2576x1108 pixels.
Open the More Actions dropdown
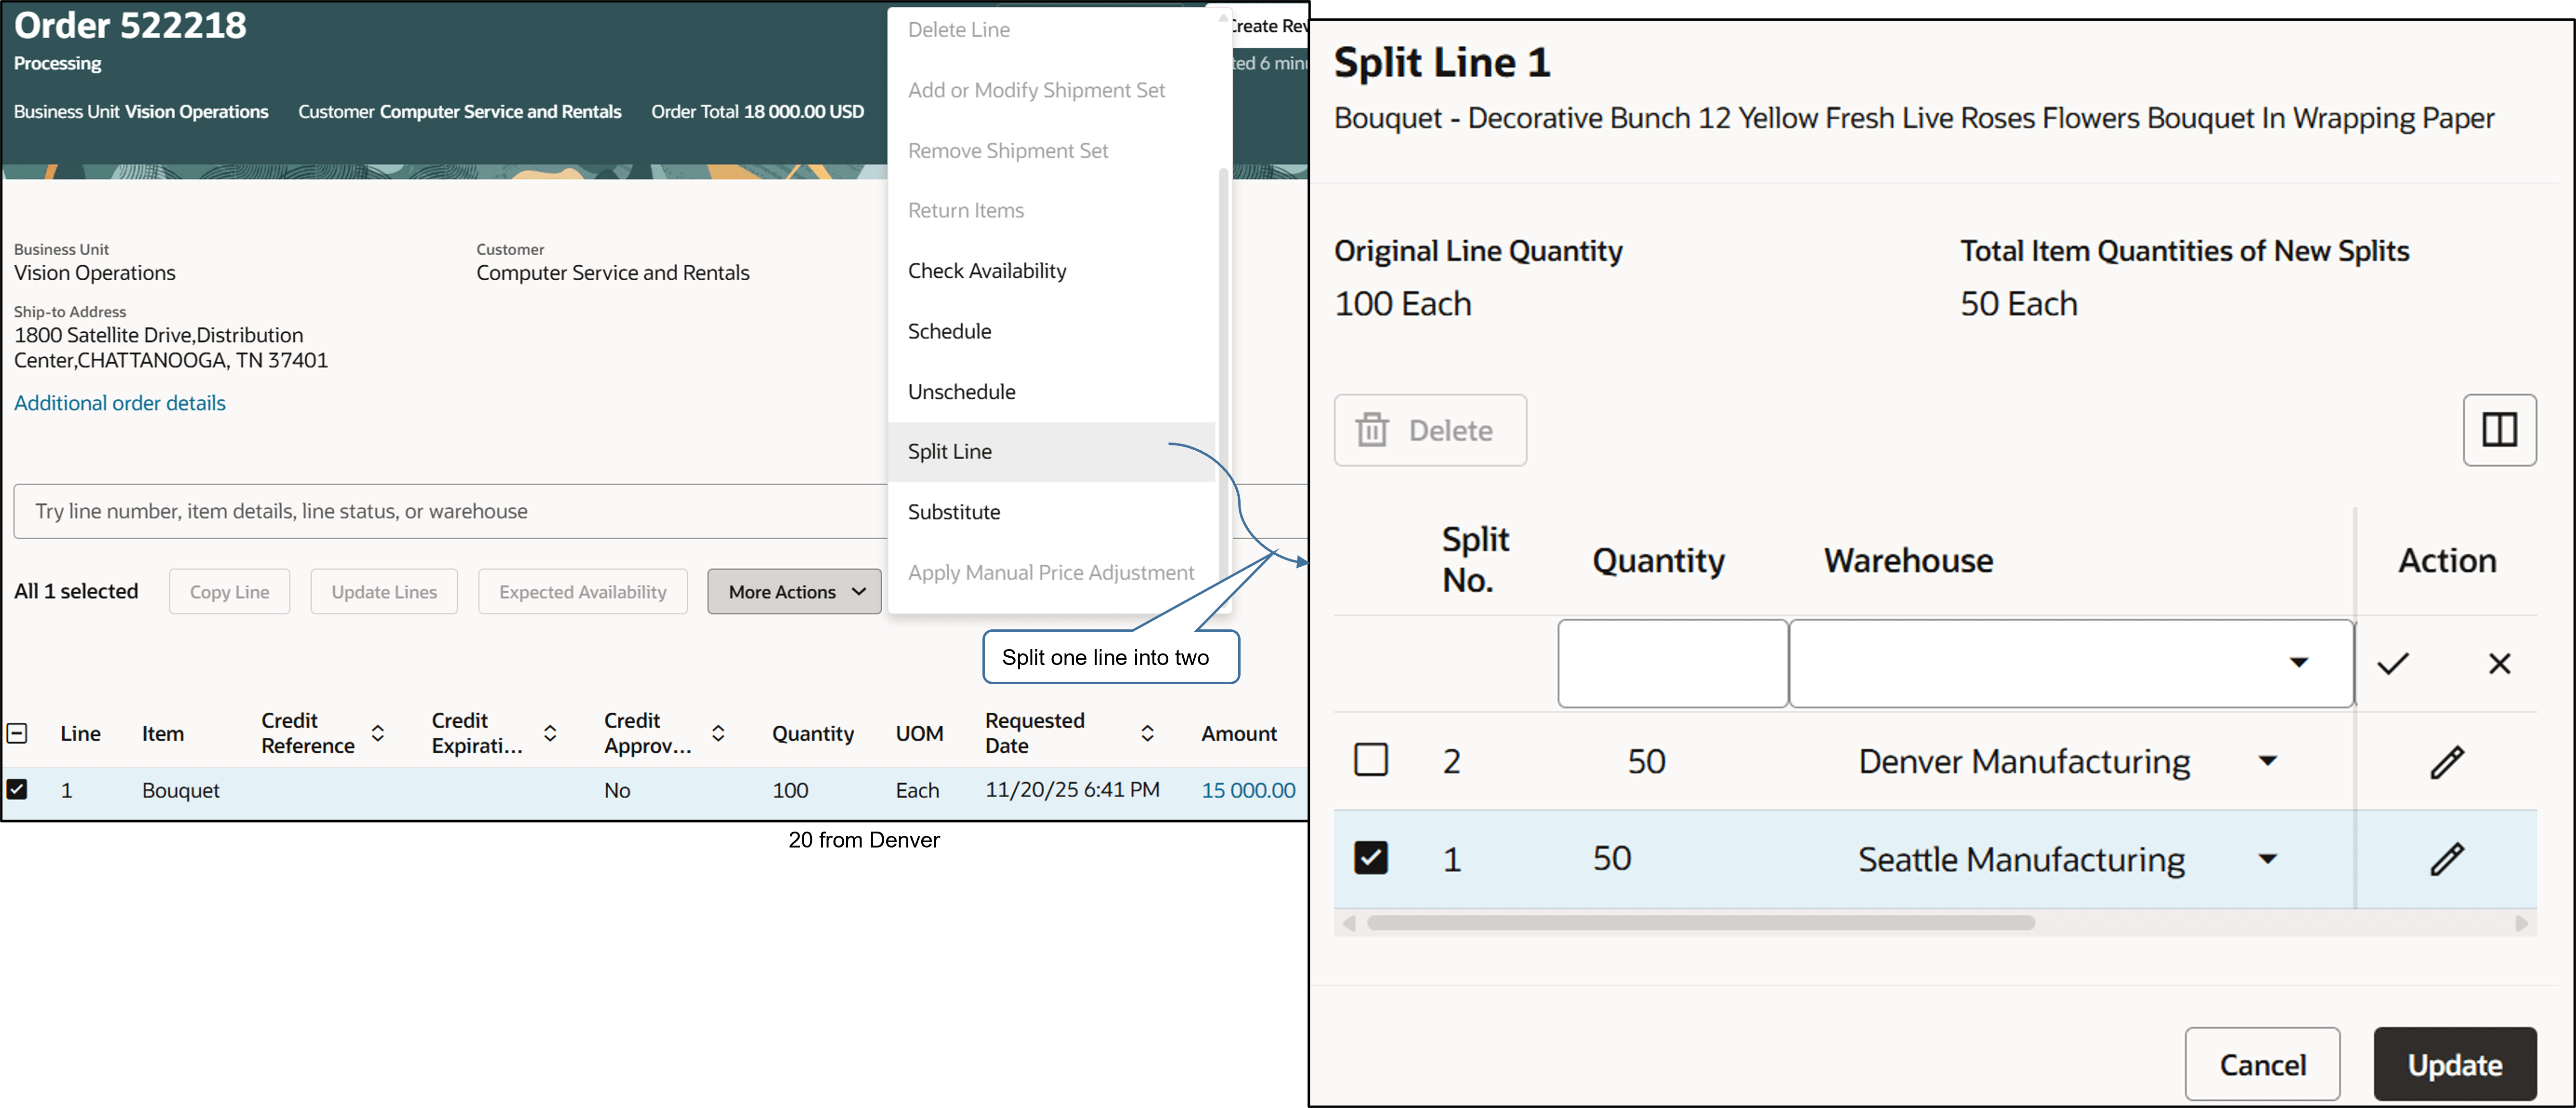pos(794,591)
